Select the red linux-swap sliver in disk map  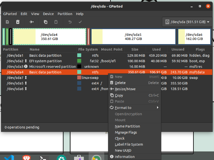click(88, 37)
